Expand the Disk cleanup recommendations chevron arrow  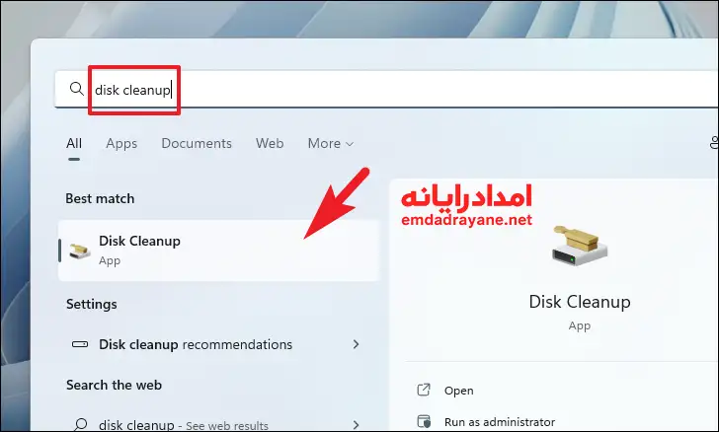coord(356,345)
